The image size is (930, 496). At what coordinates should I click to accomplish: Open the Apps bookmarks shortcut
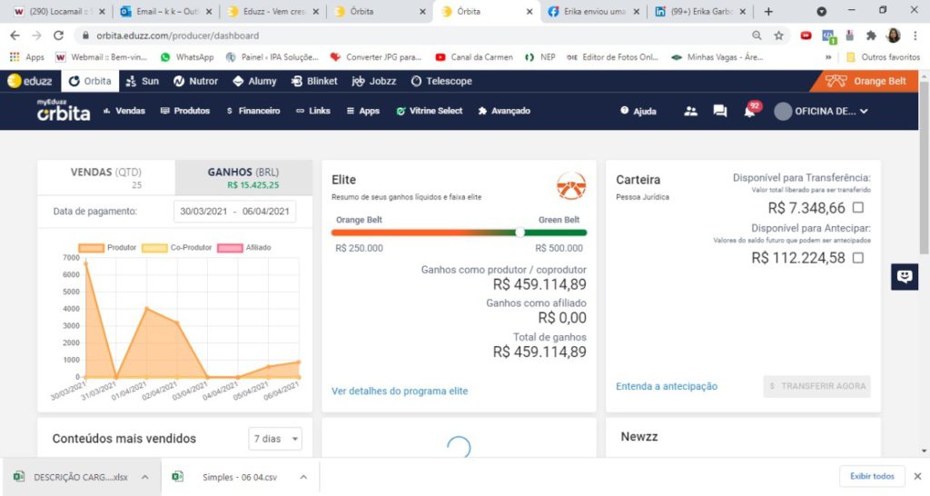click(x=26, y=57)
